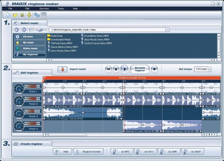The image size is (224, 161).
Task: Adjust the Track 3 volume knob
Action: point(19,114)
